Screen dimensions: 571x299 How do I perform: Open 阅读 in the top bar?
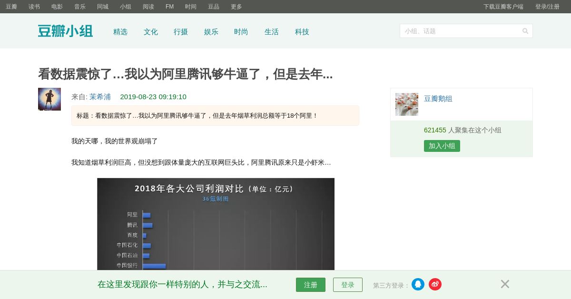pos(148,7)
